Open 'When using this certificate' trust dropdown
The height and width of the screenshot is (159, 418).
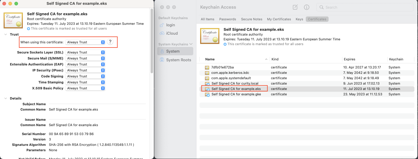pyautogui.click(x=86, y=42)
